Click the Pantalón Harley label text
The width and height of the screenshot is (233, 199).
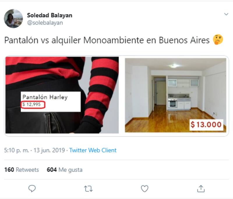(x=45, y=97)
